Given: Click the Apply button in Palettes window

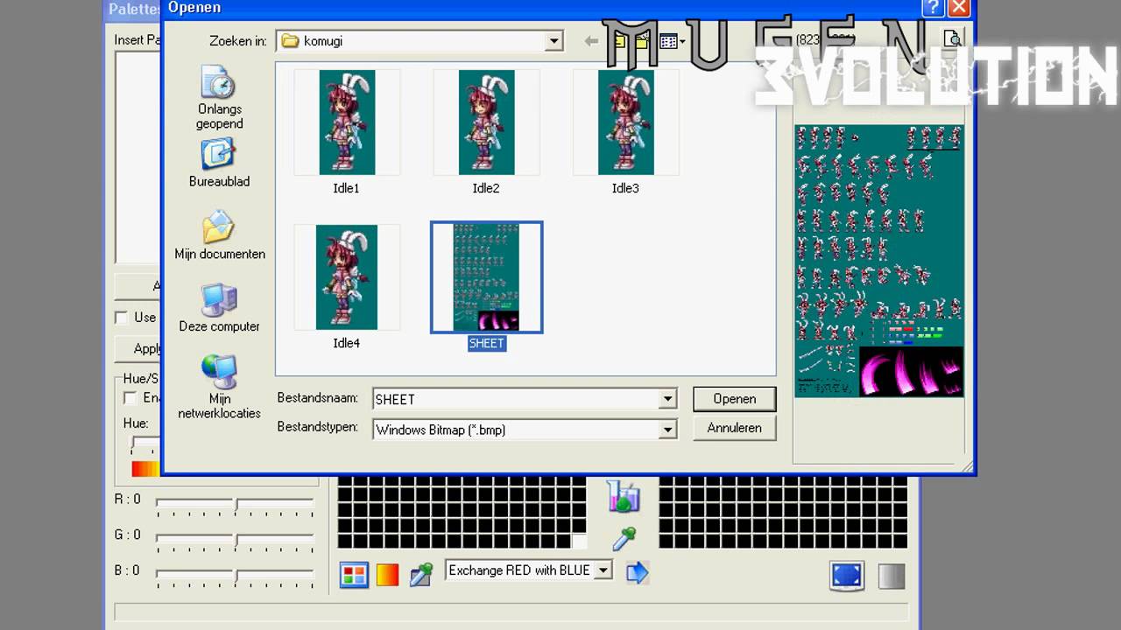Looking at the screenshot, I should pos(140,348).
